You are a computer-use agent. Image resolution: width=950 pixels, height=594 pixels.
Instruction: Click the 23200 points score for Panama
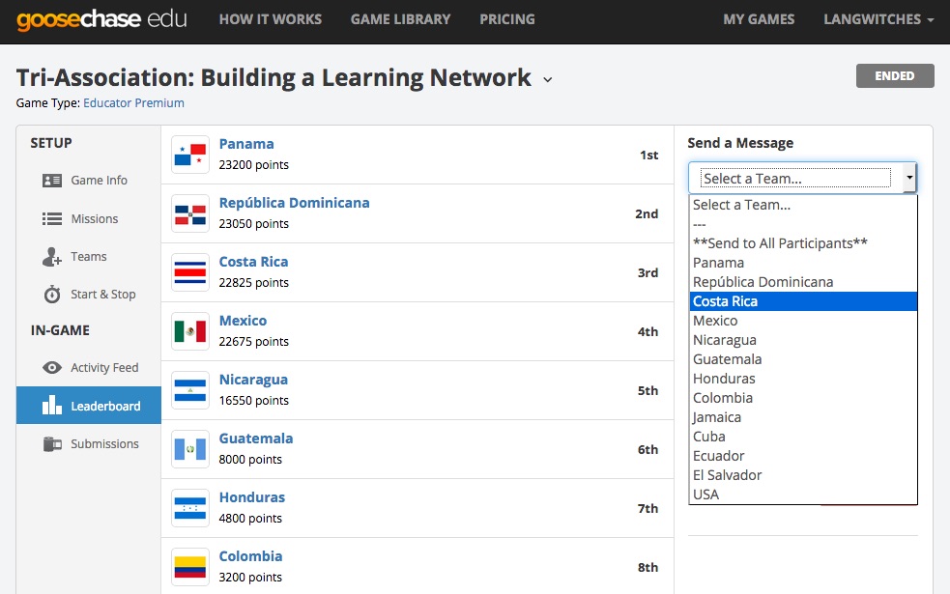[254, 165]
